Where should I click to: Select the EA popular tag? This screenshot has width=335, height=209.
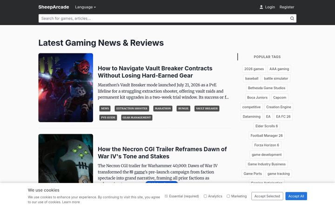pyautogui.click(x=268, y=117)
